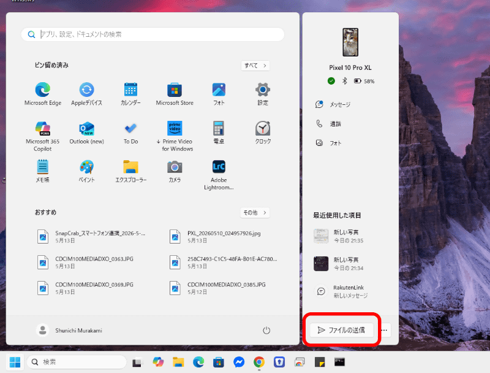Open Bitwarden shield icon on taskbar
The image size is (490, 373).
pos(279,362)
